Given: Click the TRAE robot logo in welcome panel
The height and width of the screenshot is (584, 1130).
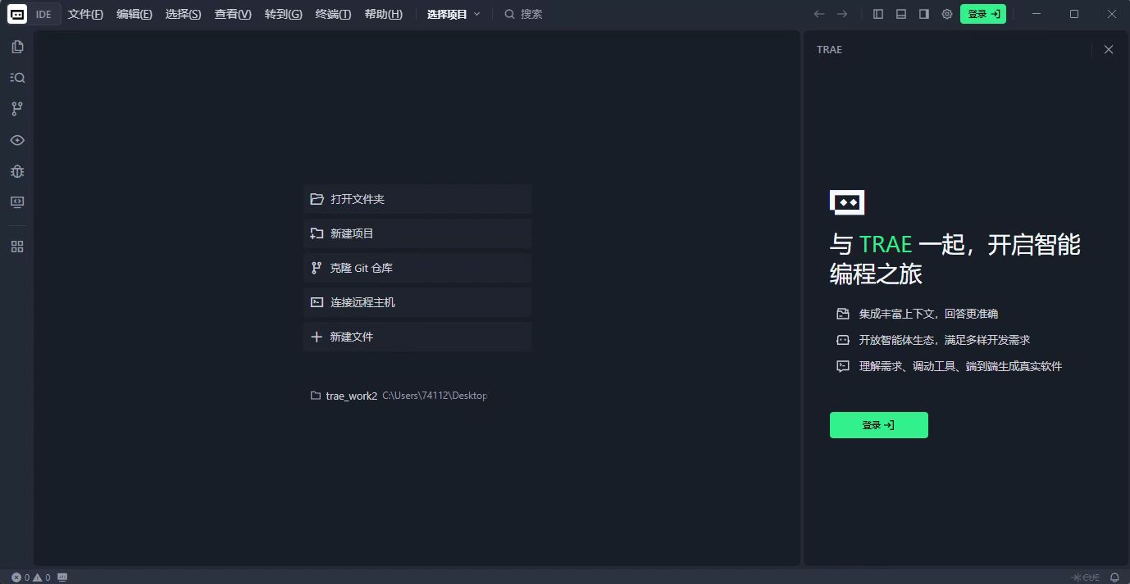Looking at the screenshot, I should click(x=847, y=202).
